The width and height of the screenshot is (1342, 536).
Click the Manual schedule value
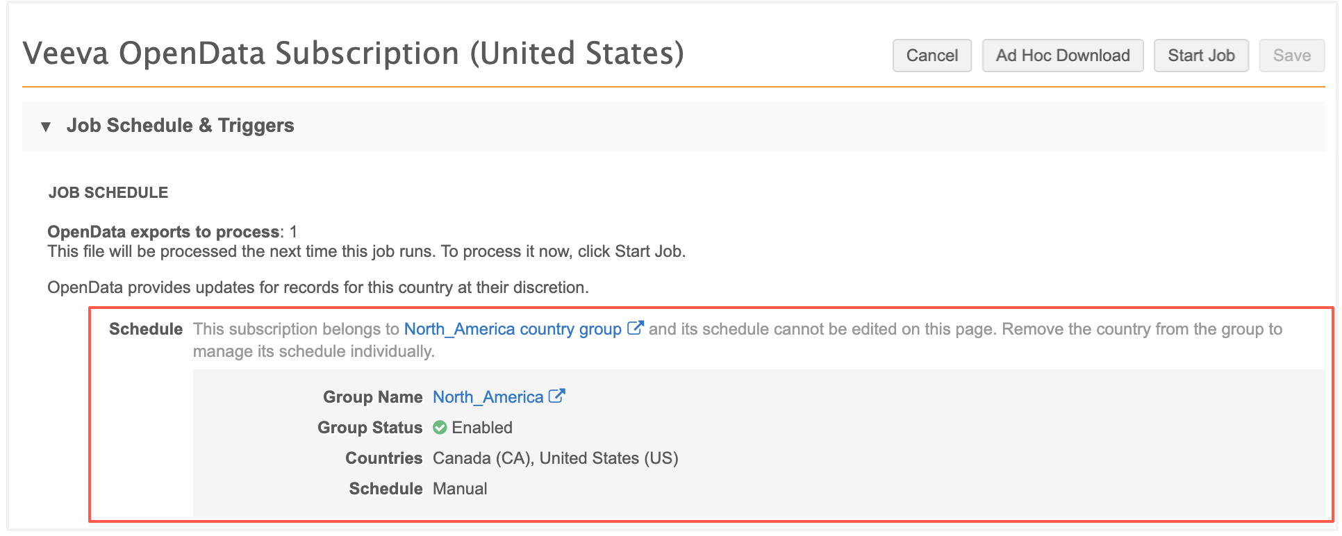(460, 489)
